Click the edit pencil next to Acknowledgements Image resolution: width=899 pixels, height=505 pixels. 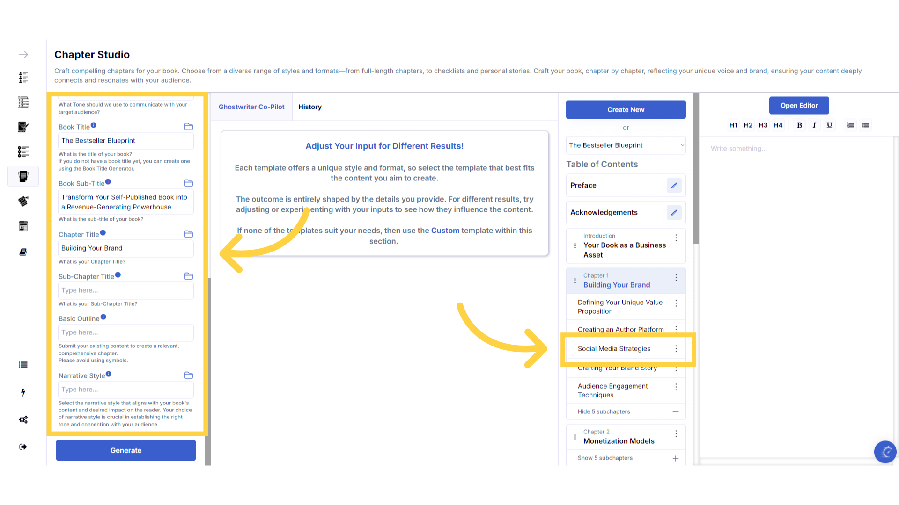coord(674,213)
